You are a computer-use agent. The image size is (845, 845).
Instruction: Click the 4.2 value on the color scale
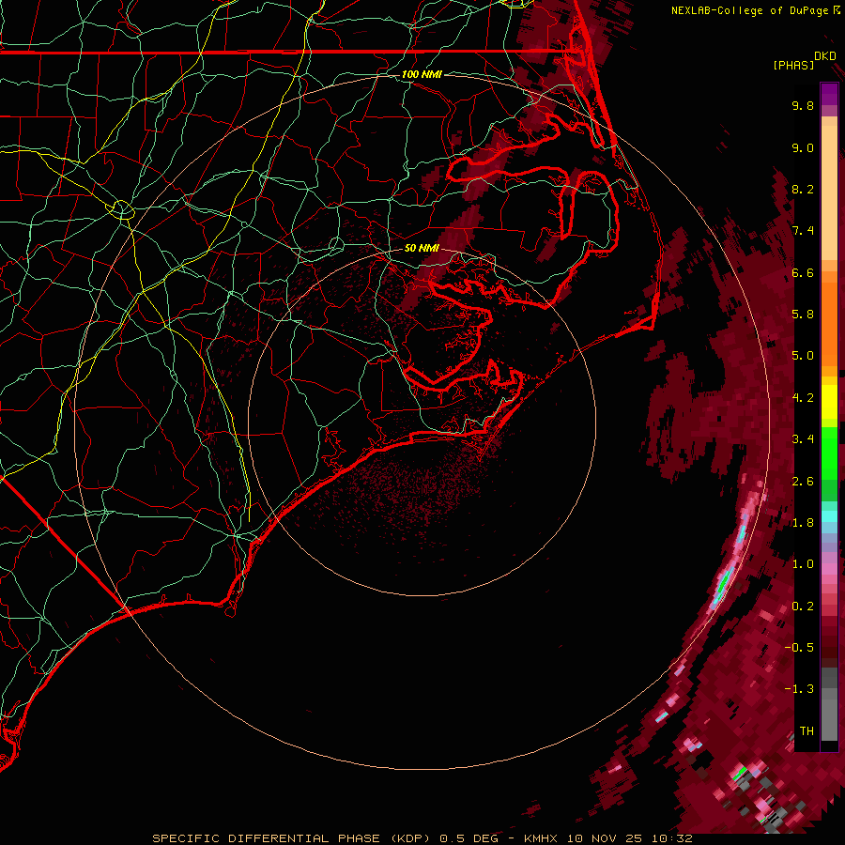pos(803,398)
